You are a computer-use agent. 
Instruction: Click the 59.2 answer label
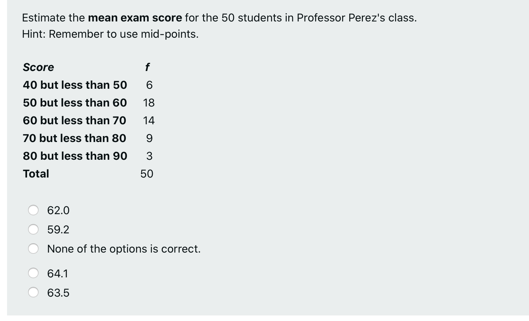pyautogui.click(x=58, y=229)
